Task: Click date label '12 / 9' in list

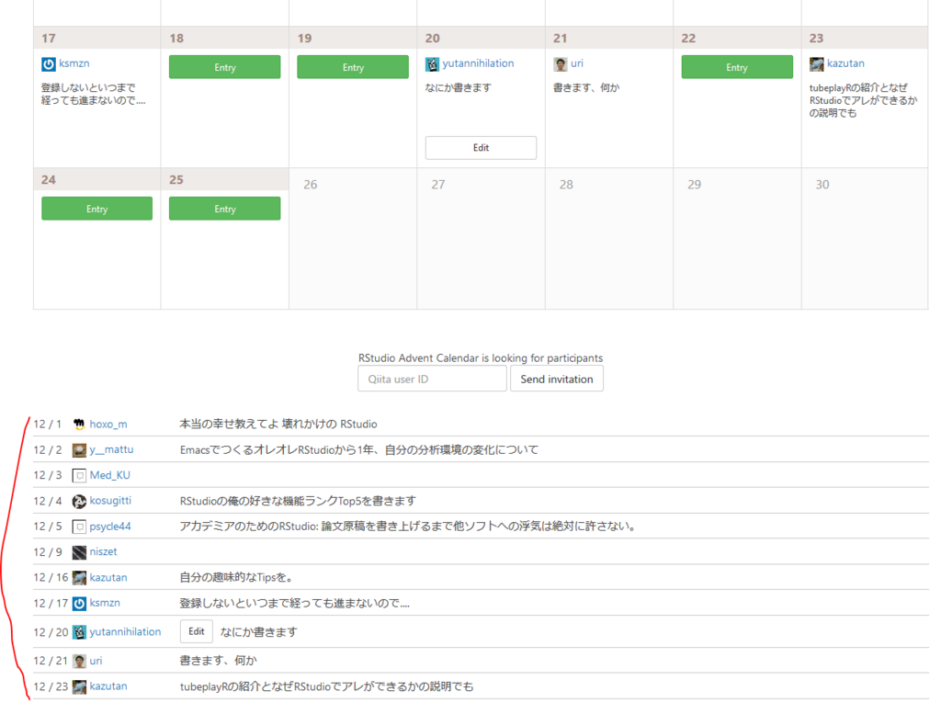Action: (x=48, y=552)
